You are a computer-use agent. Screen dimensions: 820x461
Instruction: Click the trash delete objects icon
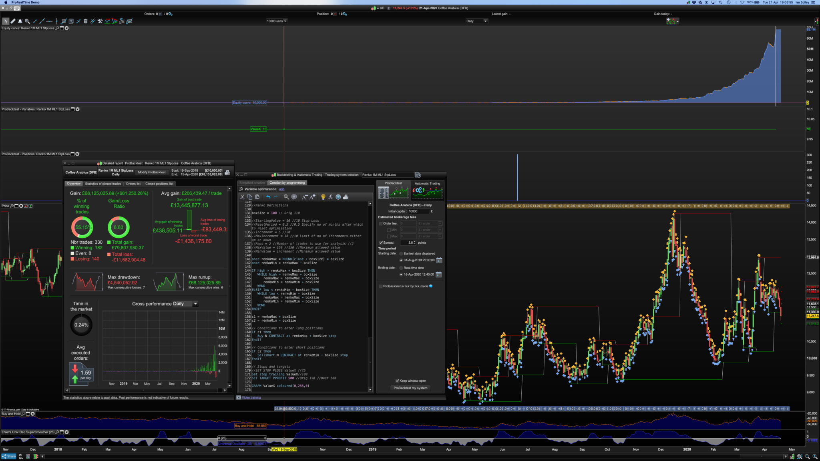coord(85,21)
